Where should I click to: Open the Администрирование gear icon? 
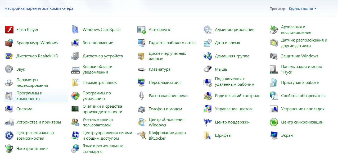(x=208, y=30)
